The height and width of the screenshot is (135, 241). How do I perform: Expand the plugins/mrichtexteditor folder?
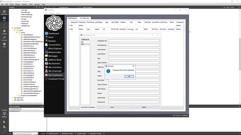(17, 96)
